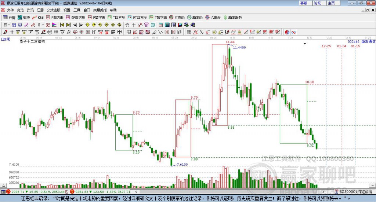Select the circular target drawing tool
376x202 pixels.
75,32
